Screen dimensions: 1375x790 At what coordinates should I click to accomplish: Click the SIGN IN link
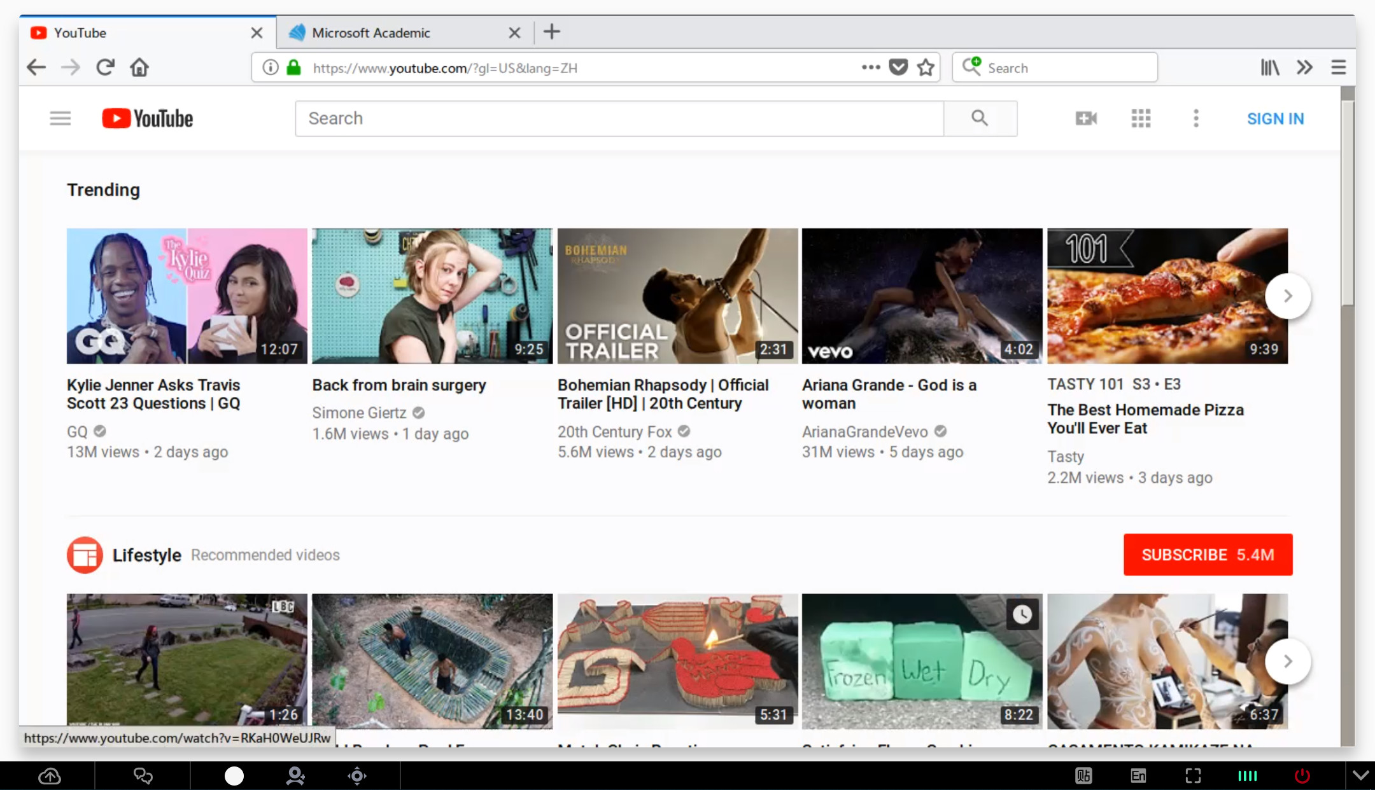coord(1275,119)
